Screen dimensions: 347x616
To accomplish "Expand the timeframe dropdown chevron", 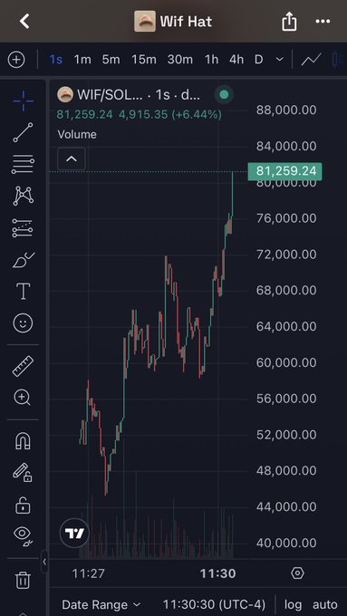I will [280, 60].
